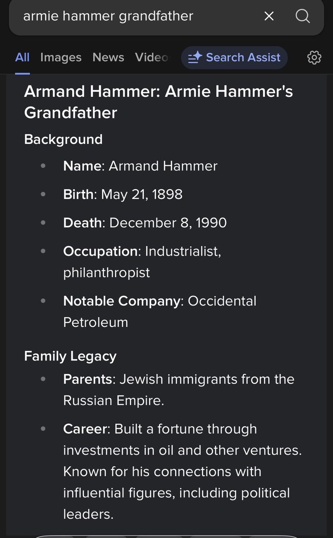Screen dimensions: 333x538
Task: Click the 'Name: Armand Hammer' line
Action: [x=140, y=166]
